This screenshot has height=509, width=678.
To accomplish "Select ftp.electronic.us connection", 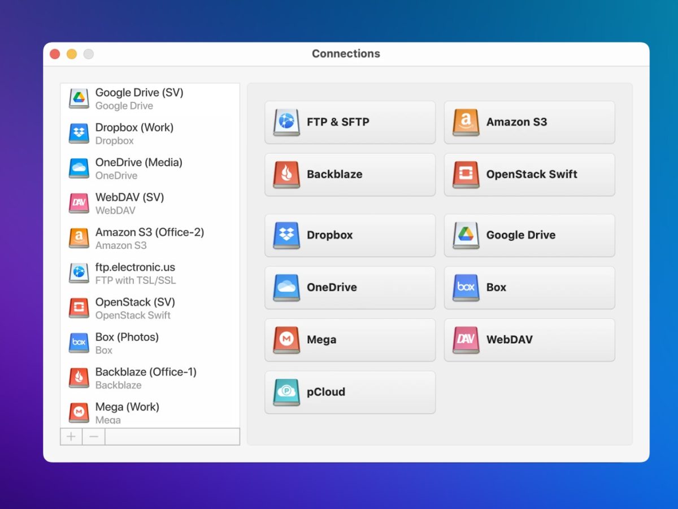I will [135, 273].
